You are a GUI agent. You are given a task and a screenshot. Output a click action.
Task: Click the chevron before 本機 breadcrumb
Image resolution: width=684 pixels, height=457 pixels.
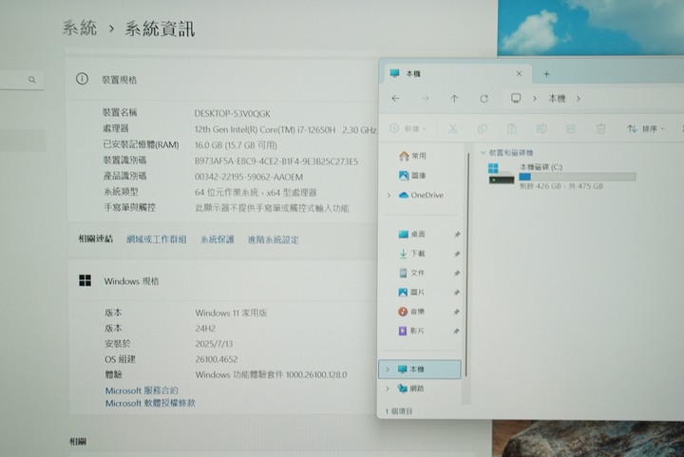(534, 99)
